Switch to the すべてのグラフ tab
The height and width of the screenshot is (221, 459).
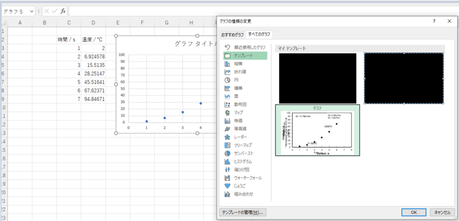pos(259,34)
